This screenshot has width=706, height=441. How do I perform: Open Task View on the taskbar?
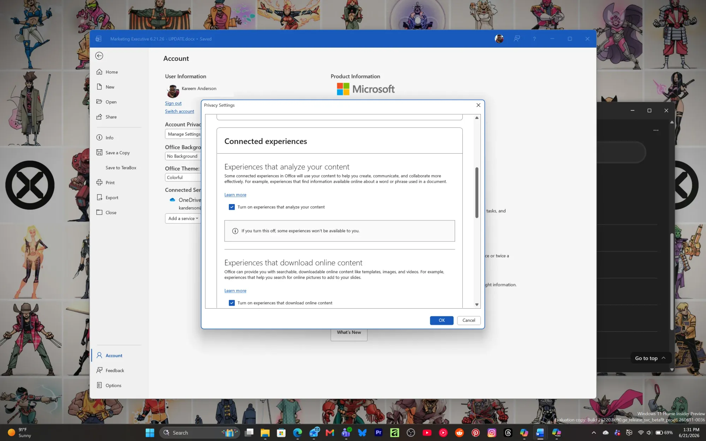[249, 433]
